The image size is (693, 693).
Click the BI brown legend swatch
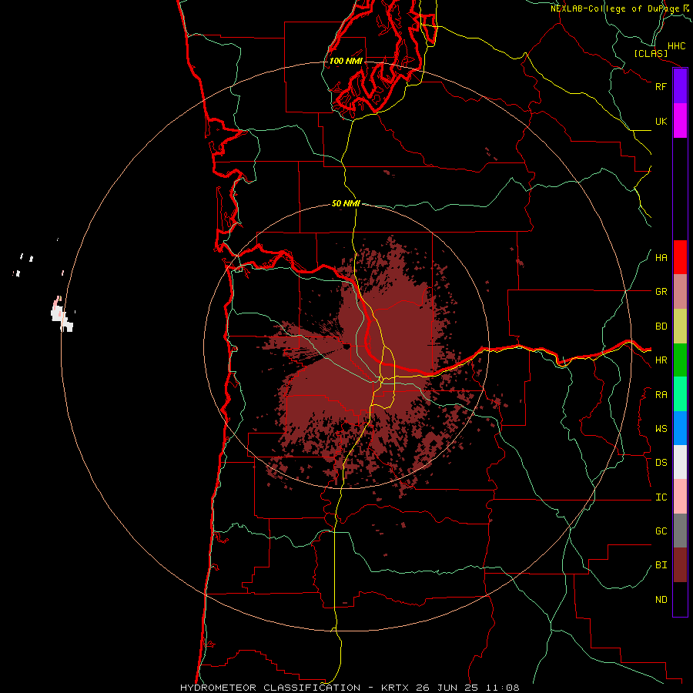pos(680,565)
